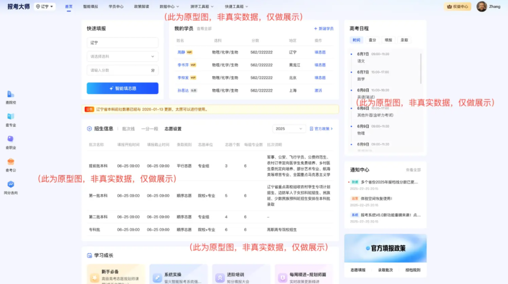Screen dimensions: 508x284
Task: Expand the 请选择选科 subject dropdown
Action: [x=122, y=56]
